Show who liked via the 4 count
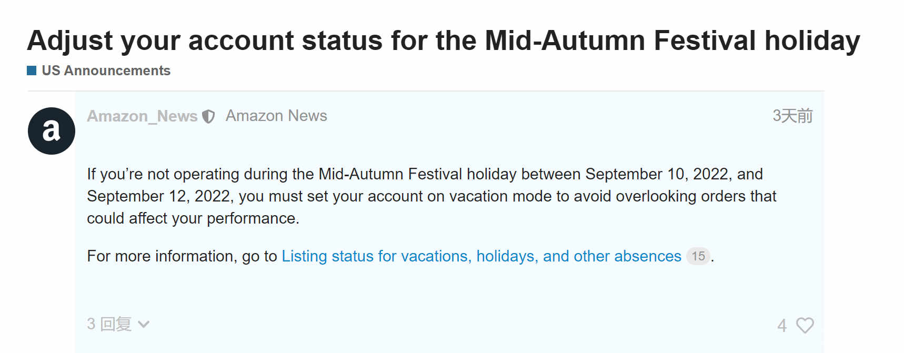904x353 pixels. coord(782,326)
